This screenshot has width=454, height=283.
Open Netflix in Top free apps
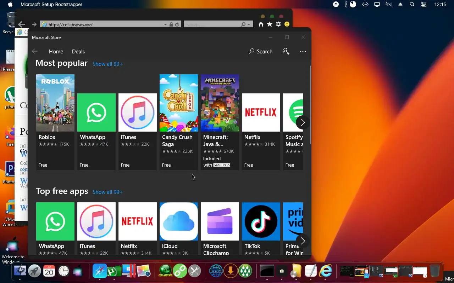coord(138,229)
